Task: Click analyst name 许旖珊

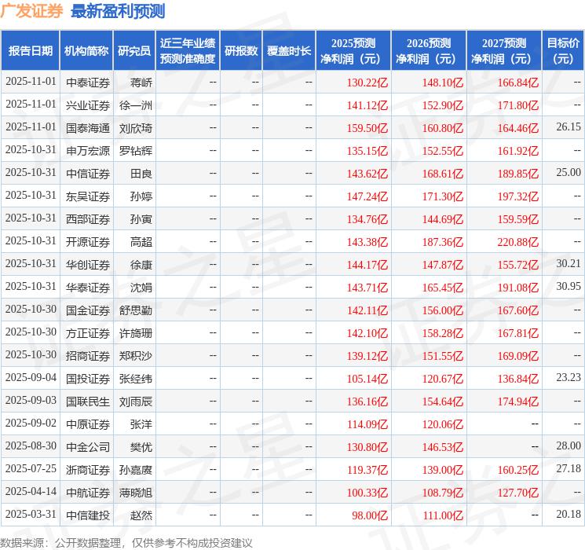Action: coord(135,333)
